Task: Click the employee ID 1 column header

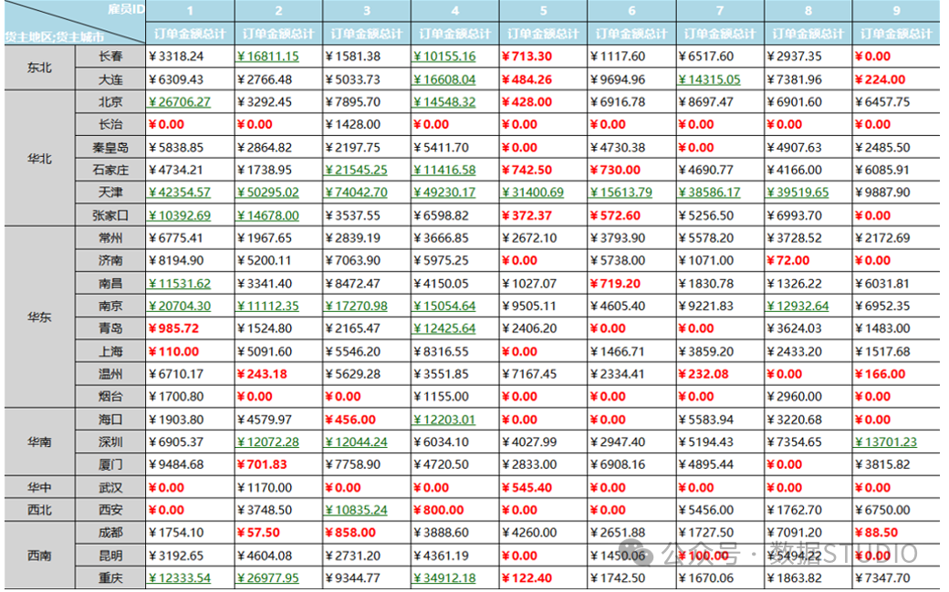Action: [x=190, y=11]
